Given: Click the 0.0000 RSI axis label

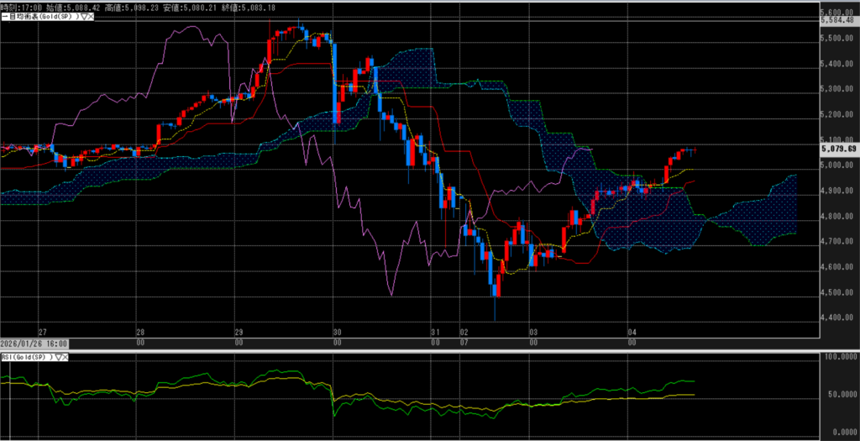Looking at the screenshot, I should click(x=839, y=429).
